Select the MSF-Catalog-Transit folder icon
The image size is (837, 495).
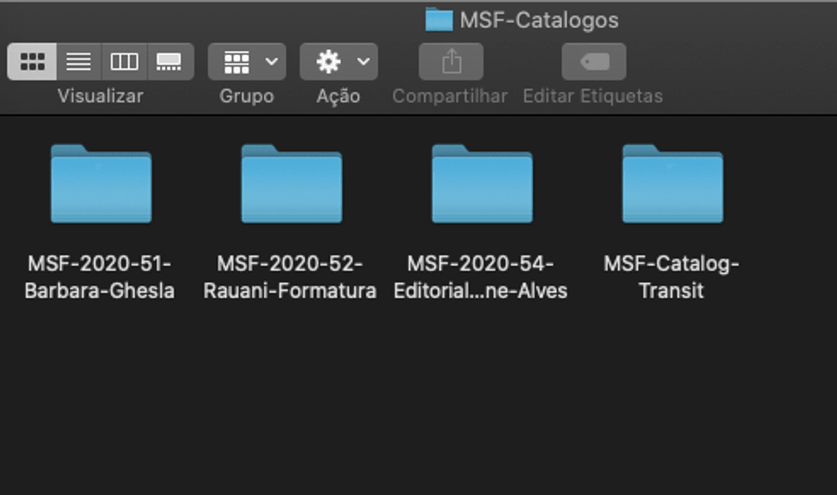(x=672, y=183)
